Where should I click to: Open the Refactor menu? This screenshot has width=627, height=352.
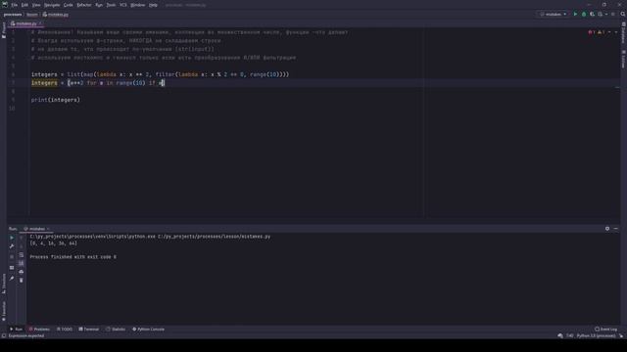tap(84, 5)
